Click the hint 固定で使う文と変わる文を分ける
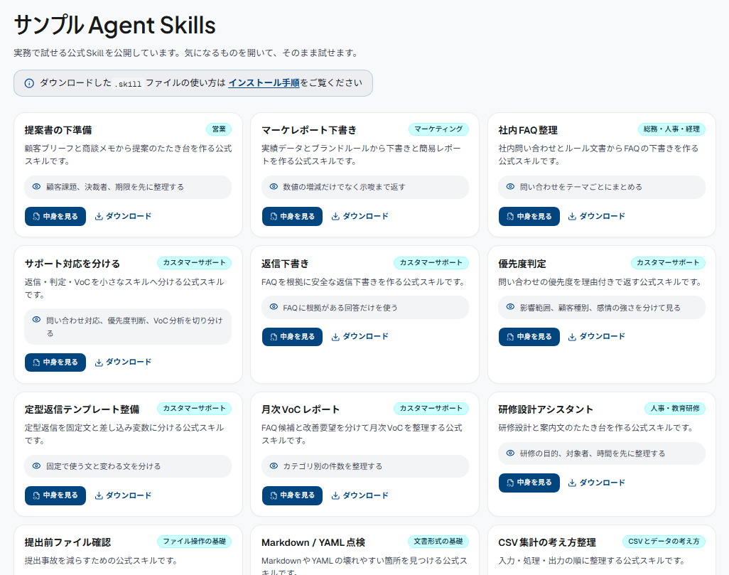 pos(103,466)
